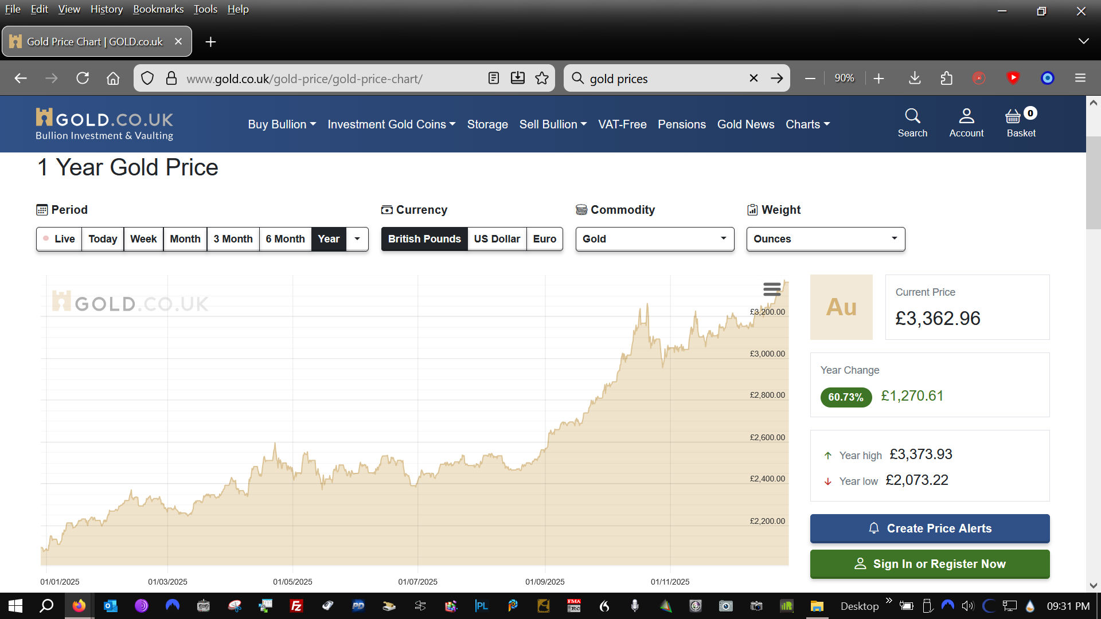Expand the Weight Ounces dropdown

825,239
